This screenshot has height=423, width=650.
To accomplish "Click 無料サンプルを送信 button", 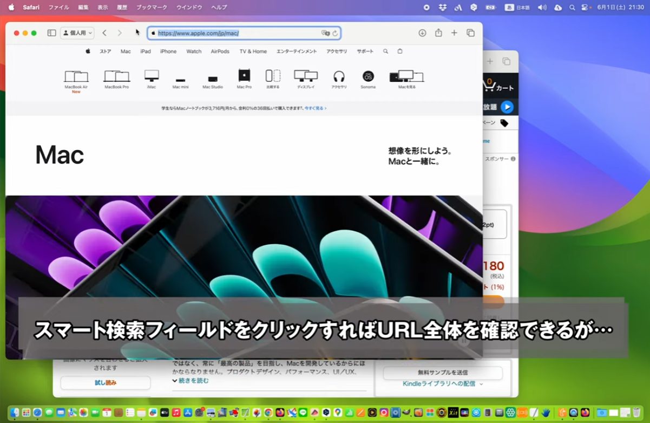I will coord(443,373).
